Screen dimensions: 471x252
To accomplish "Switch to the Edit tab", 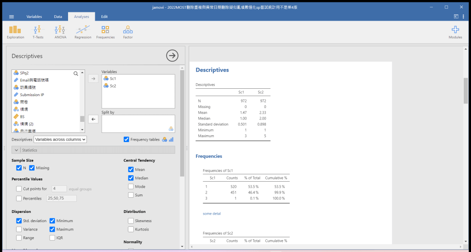I will click(104, 17).
